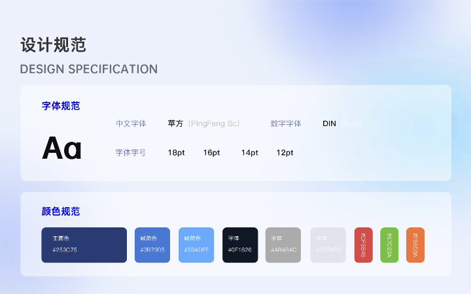Click the dark navy 主题色 swatch
This screenshot has height=294, width=471.
click(x=84, y=245)
